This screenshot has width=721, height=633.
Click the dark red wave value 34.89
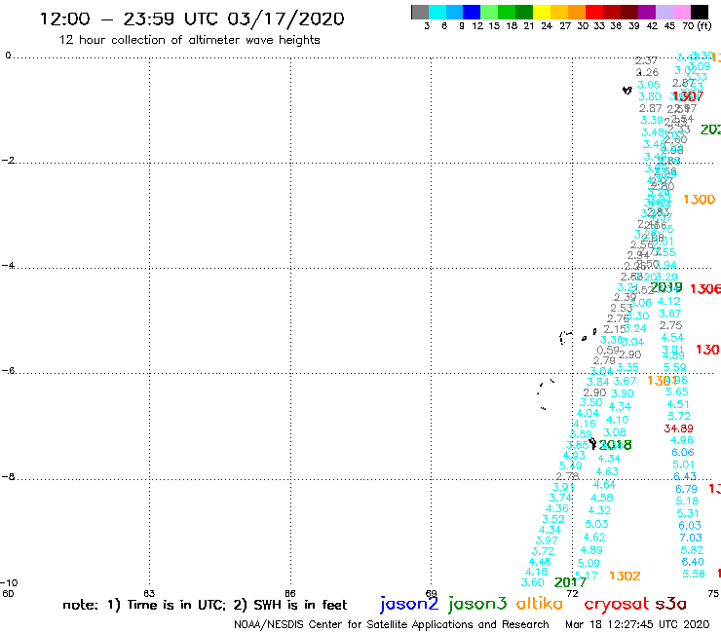678,428
